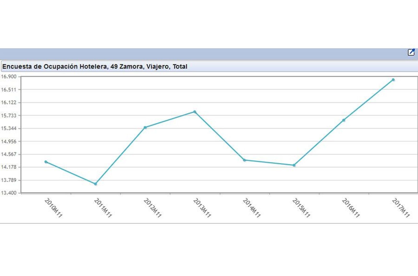The width and height of the screenshot is (418, 276).
Task: Click the 16.122 y-axis label
Action: point(9,103)
